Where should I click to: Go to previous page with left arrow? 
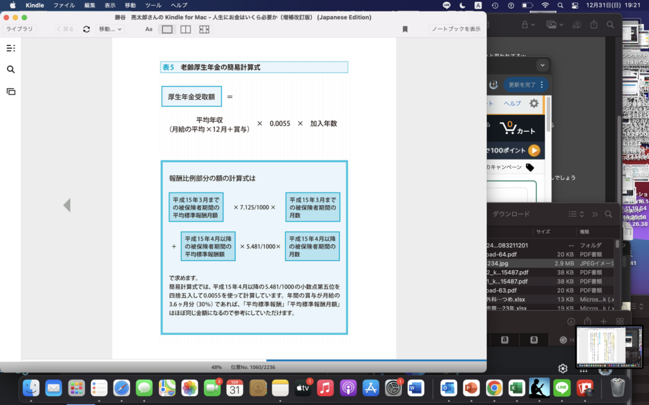click(x=67, y=205)
